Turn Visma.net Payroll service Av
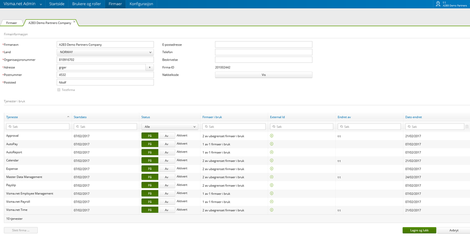Image resolution: width=470 pixels, height=238 pixels. (167, 202)
